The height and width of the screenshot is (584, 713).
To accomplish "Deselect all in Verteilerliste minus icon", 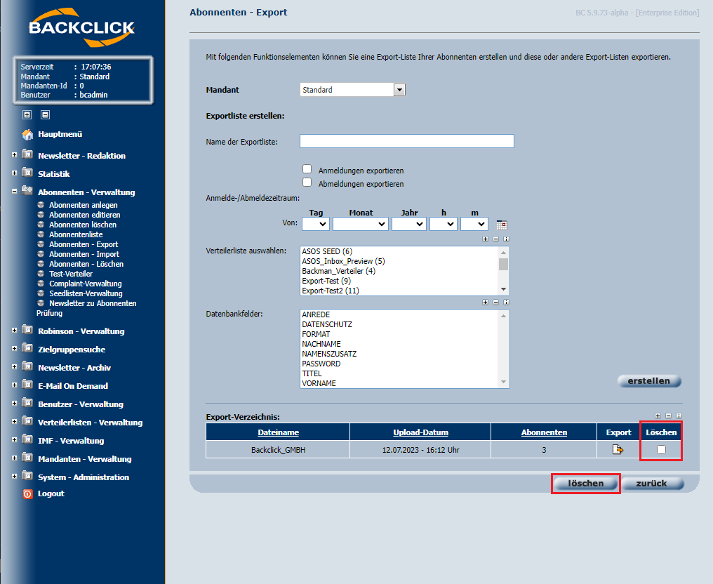I will [x=495, y=239].
